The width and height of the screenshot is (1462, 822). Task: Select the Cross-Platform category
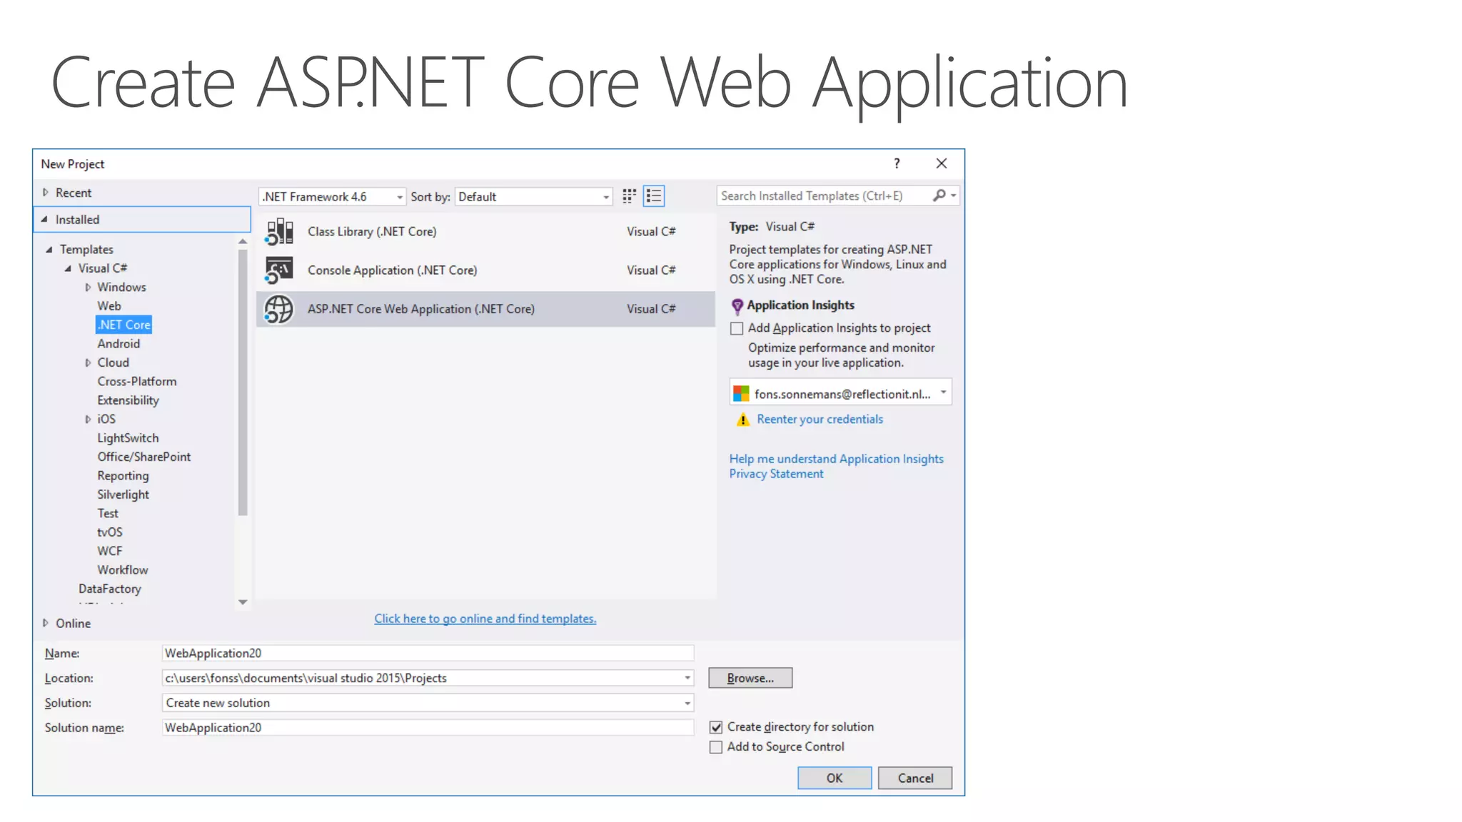(137, 382)
